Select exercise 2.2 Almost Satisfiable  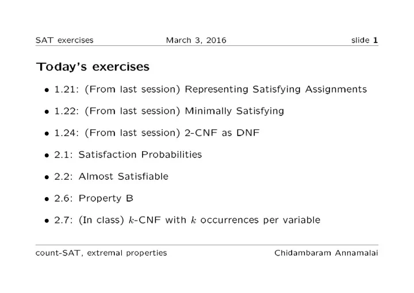[111, 176]
